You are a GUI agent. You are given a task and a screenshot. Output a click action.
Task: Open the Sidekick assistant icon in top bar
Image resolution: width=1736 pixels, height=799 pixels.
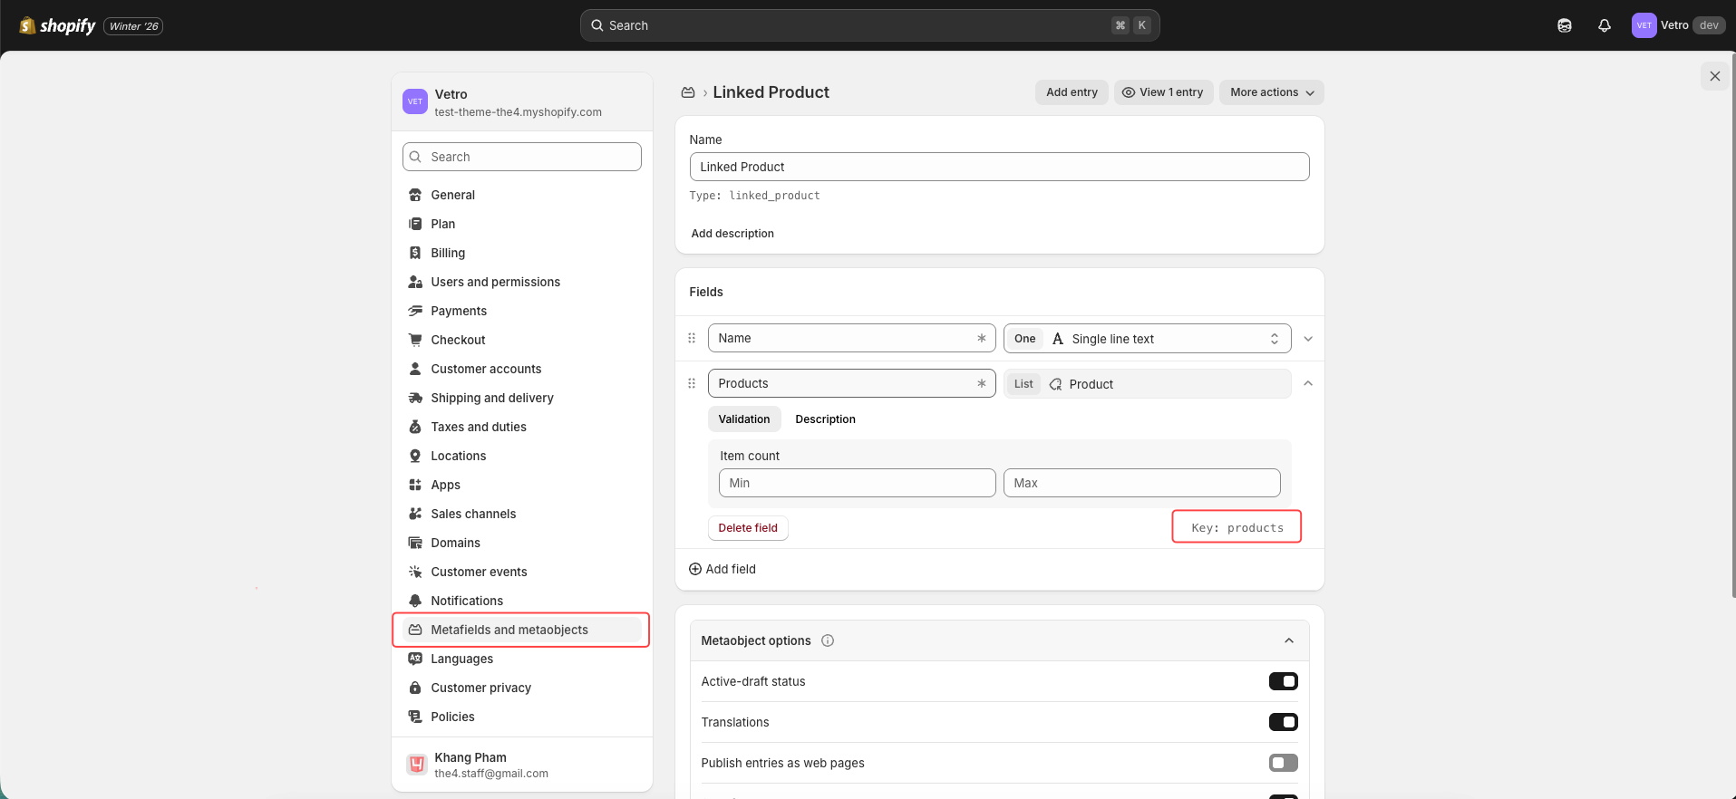point(1564,25)
